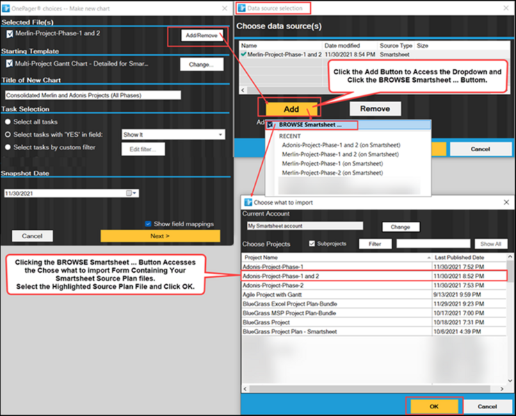
Task: Click the OnePager icon in Choose what to import title
Action: [x=248, y=202]
